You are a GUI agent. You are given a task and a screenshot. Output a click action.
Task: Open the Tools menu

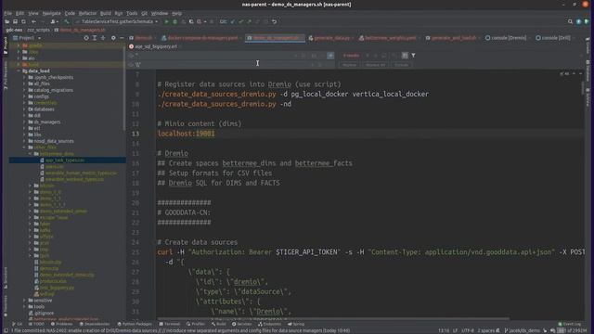tap(132, 13)
